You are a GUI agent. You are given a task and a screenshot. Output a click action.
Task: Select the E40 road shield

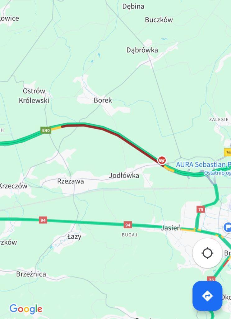coord(46,130)
